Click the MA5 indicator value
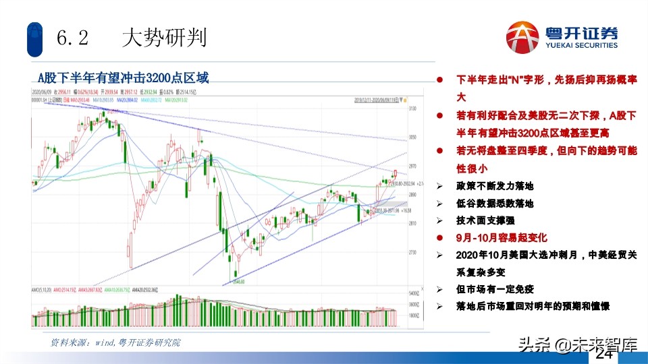Viewport: 648px width, 364px height. [80, 100]
